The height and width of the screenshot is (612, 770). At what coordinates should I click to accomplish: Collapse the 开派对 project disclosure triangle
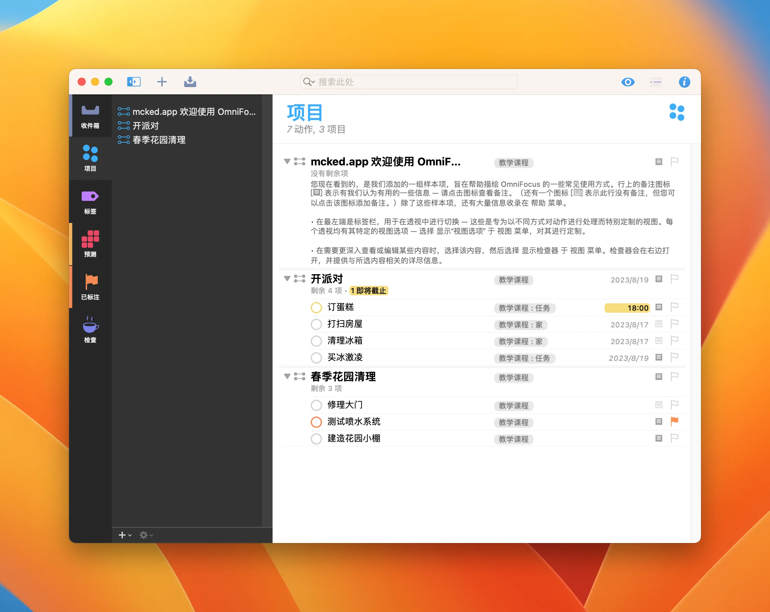click(287, 279)
